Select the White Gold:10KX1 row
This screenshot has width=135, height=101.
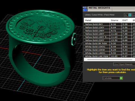coord(109,47)
